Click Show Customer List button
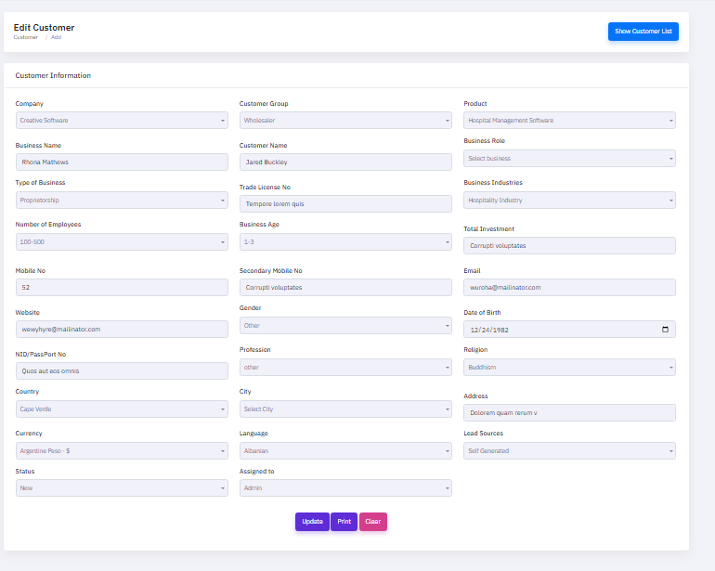Screen dimensions: 715x571 (x=643, y=32)
